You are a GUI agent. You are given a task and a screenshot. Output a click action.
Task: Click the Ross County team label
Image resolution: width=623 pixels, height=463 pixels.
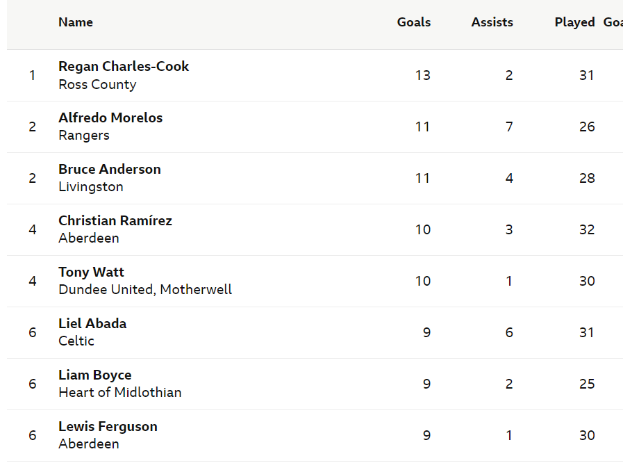97,84
